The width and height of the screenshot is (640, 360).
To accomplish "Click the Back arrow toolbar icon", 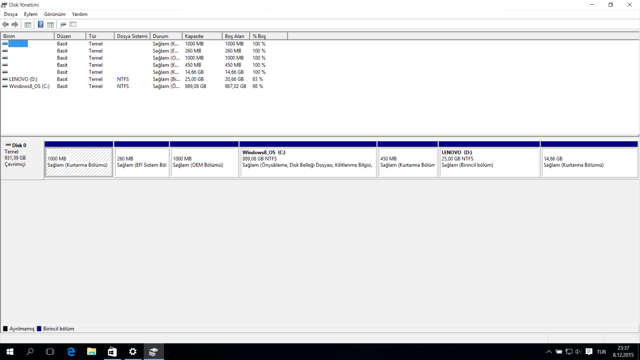I will tap(5, 24).
